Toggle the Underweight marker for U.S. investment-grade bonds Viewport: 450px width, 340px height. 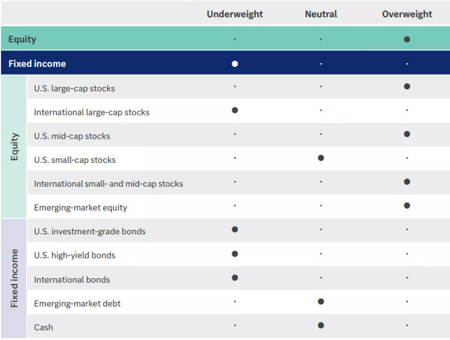pos(235,230)
